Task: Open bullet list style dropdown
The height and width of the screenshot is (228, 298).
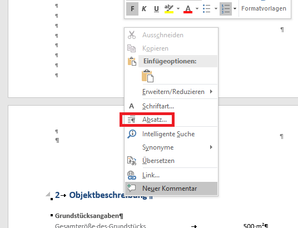Action: pyautogui.click(x=216, y=9)
